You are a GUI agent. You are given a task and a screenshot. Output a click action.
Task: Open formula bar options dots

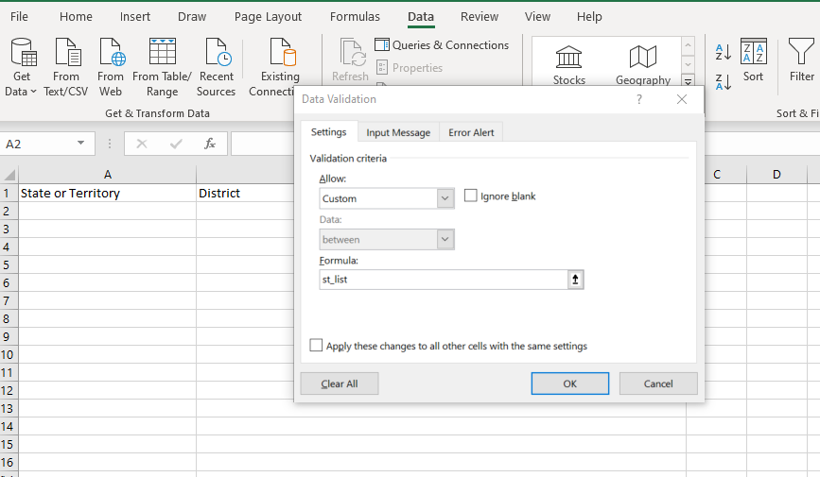[x=110, y=144]
